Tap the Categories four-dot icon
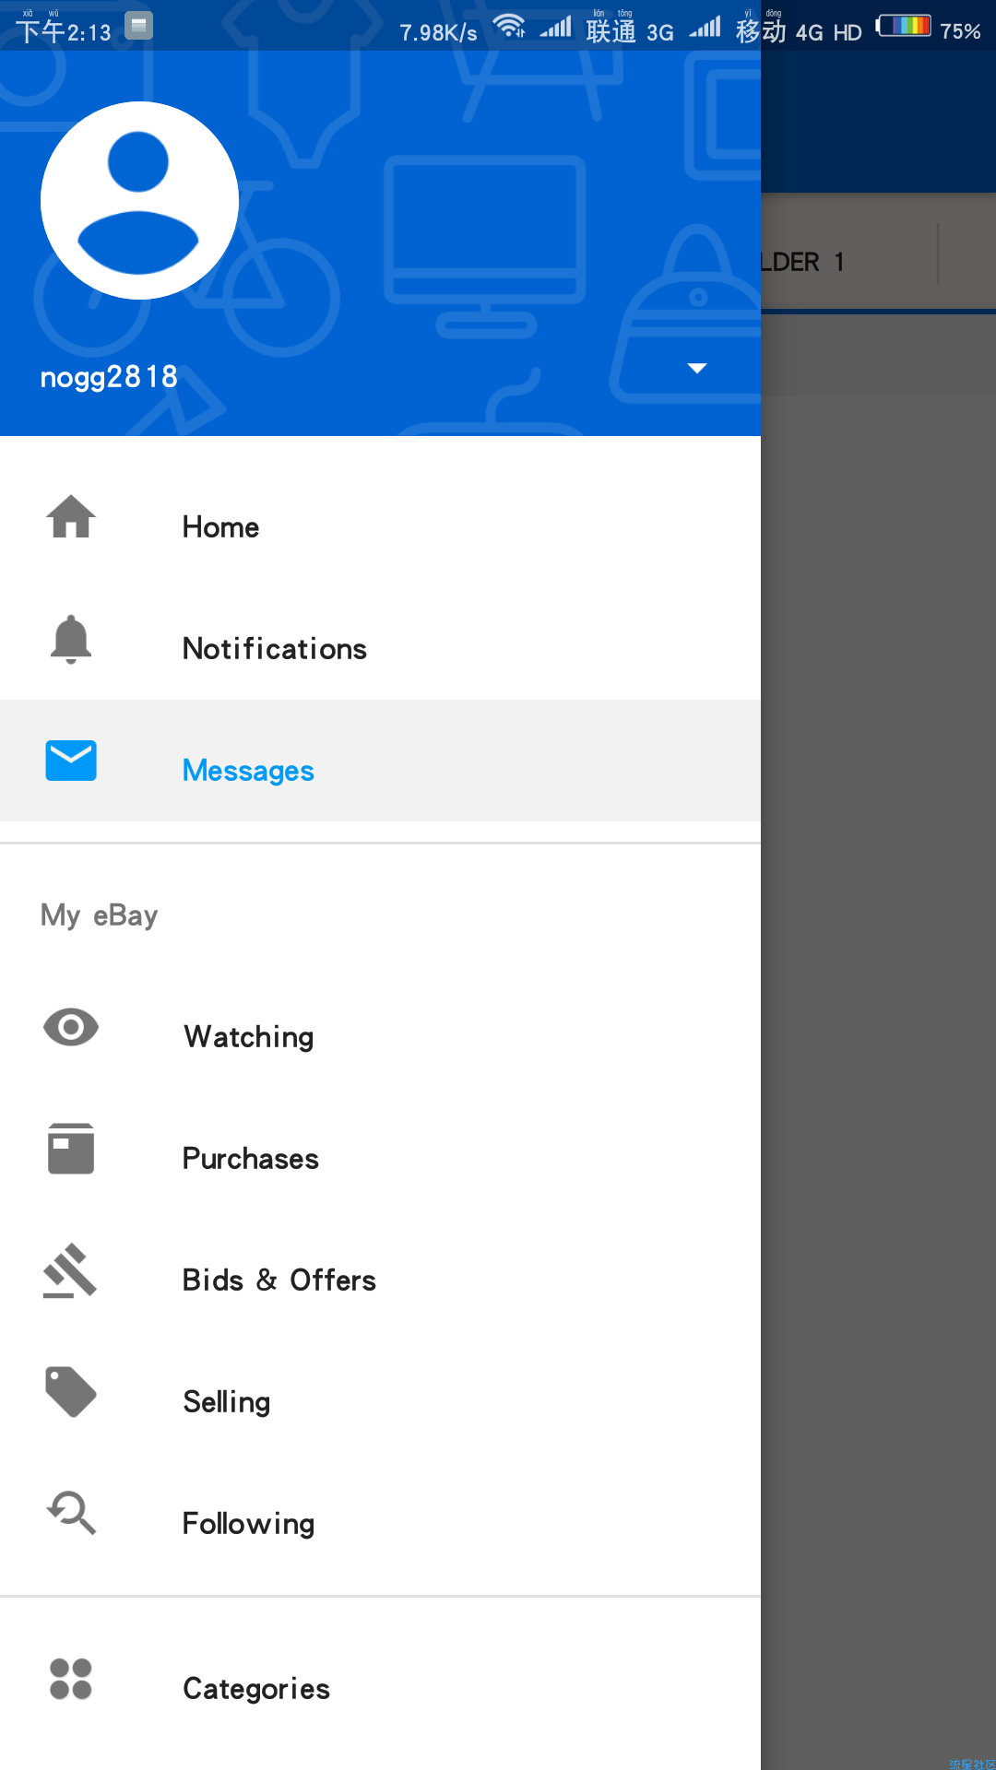996x1770 pixels. coord(71,1679)
